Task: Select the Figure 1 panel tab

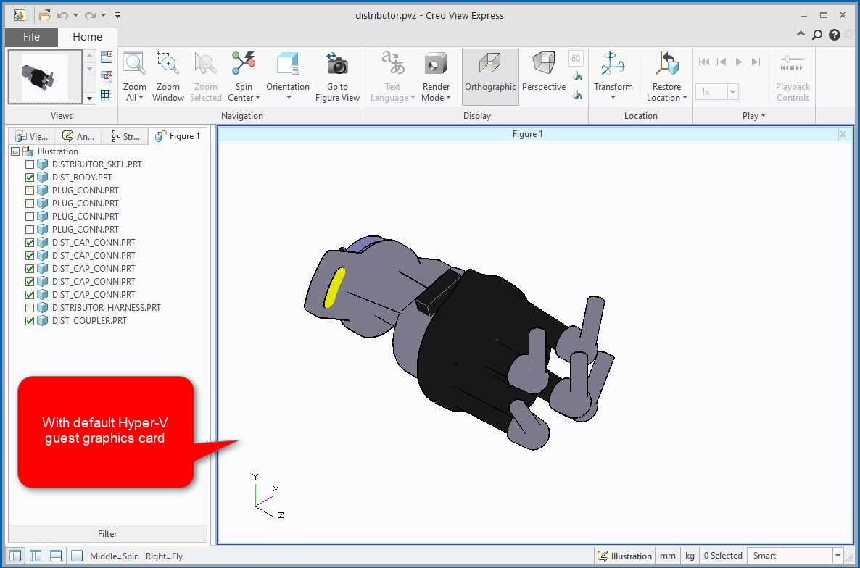Action: [x=177, y=136]
